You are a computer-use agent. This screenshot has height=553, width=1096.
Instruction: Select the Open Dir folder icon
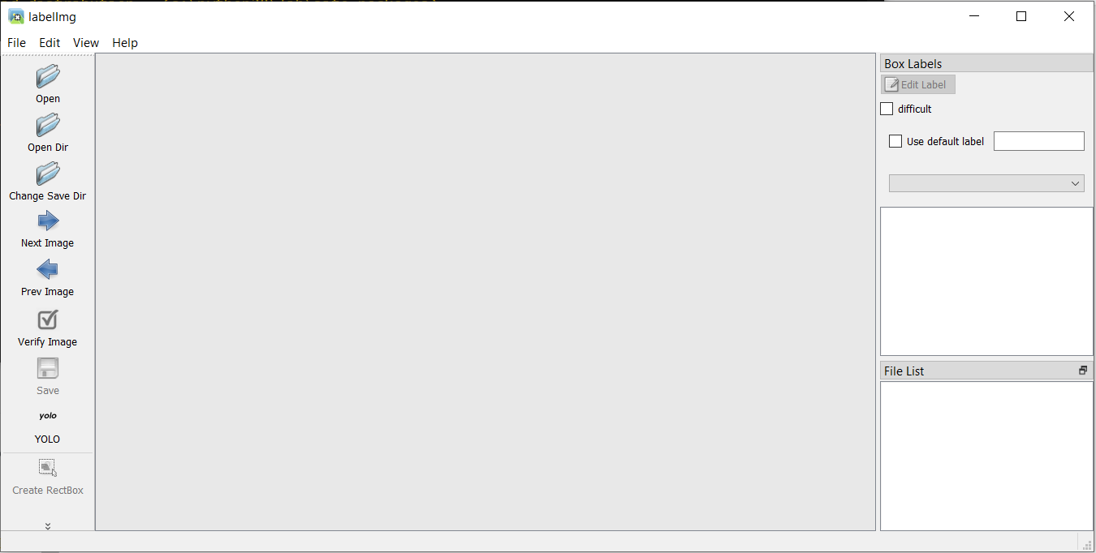click(x=48, y=126)
